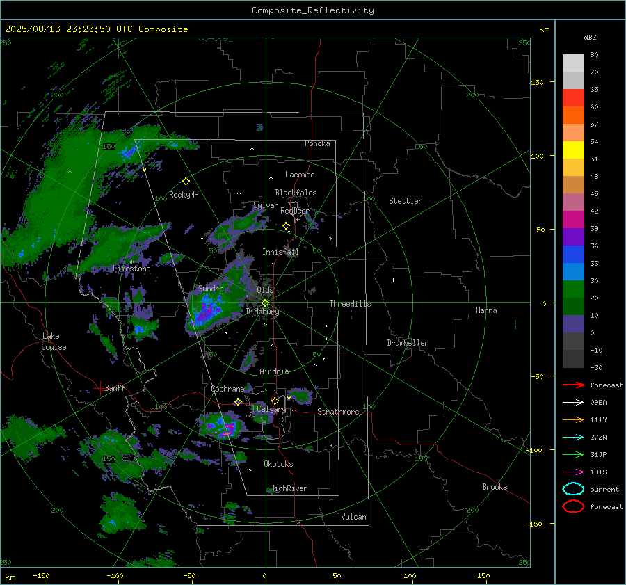626x585 pixels.
Task: Click the Blackfalds label
Action: [x=296, y=193]
